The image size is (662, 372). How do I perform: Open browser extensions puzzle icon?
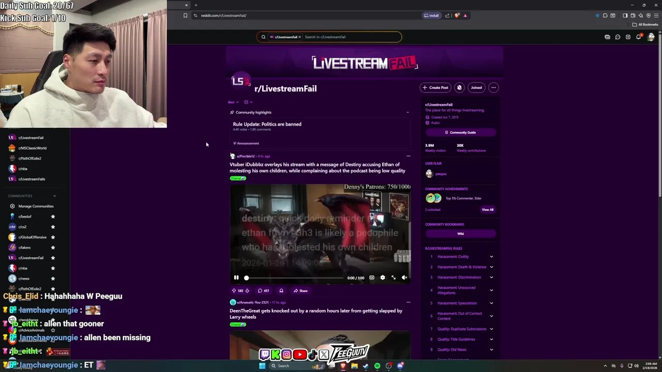click(x=605, y=16)
